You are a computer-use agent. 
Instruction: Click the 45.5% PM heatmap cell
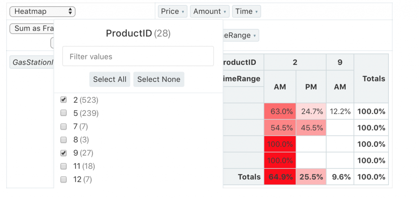tap(311, 128)
